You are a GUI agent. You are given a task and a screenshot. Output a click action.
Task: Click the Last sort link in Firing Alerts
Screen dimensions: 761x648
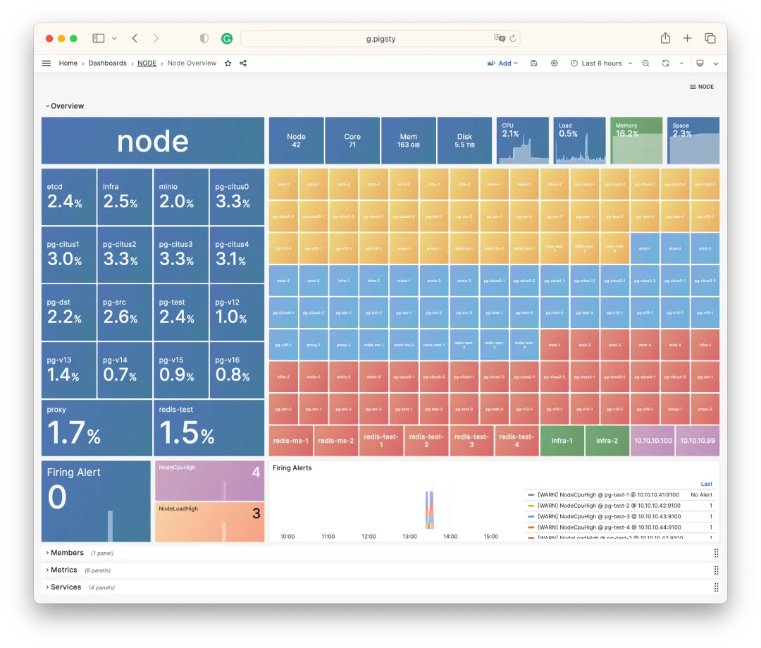[x=706, y=484]
